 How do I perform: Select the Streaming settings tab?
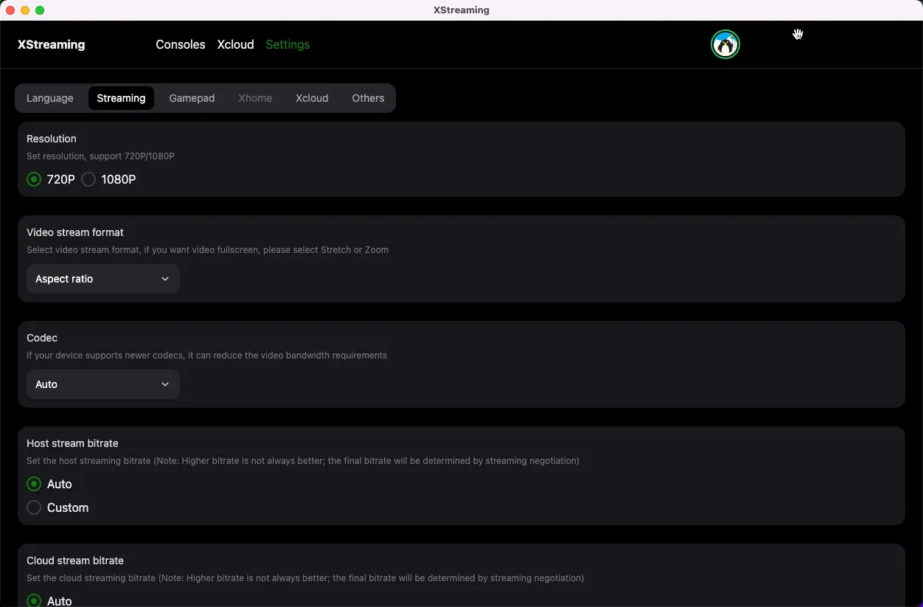121,98
